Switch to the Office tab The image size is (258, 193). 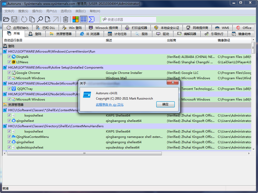click(244, 28)
